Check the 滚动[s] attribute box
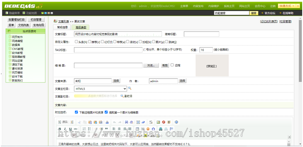Viewport: 303px width, 147px height. [128, 41]
